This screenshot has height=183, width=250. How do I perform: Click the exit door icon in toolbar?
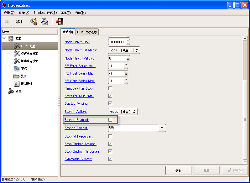tap(60, 22)
